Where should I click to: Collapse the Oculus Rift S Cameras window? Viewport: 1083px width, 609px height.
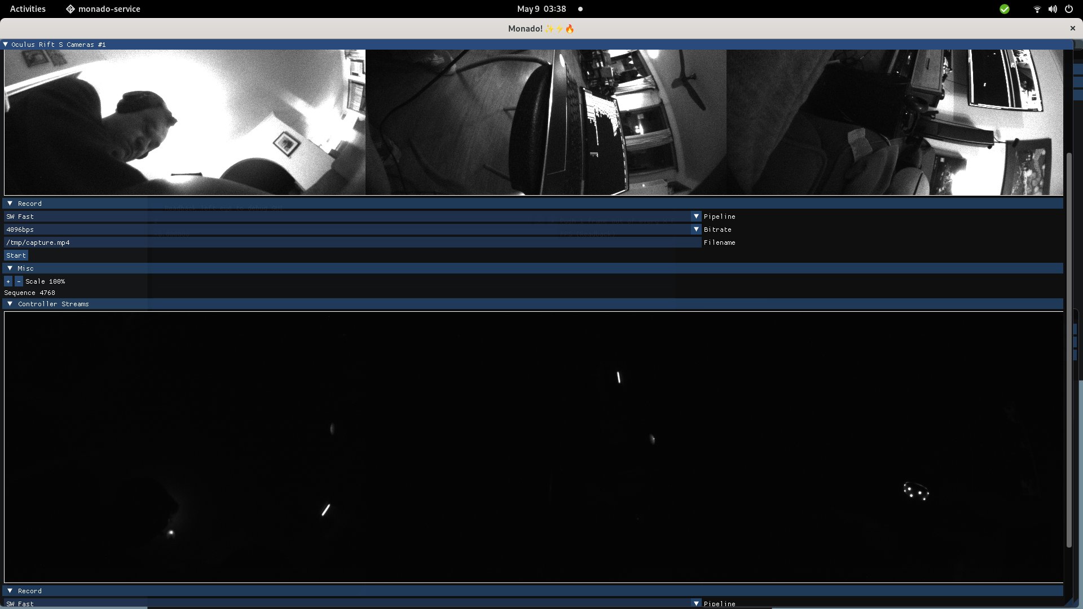(5, 45)
